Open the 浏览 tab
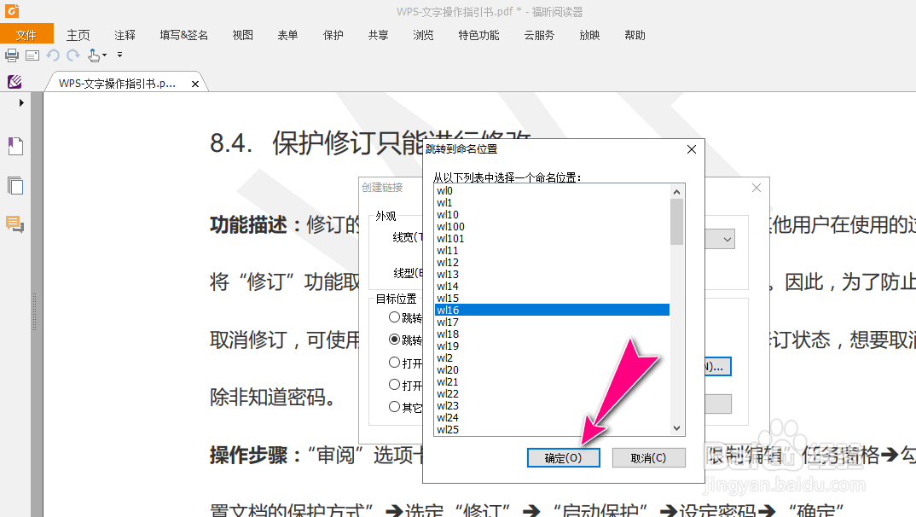The width and height of the screenshot is (916, 517). point(424,35)
